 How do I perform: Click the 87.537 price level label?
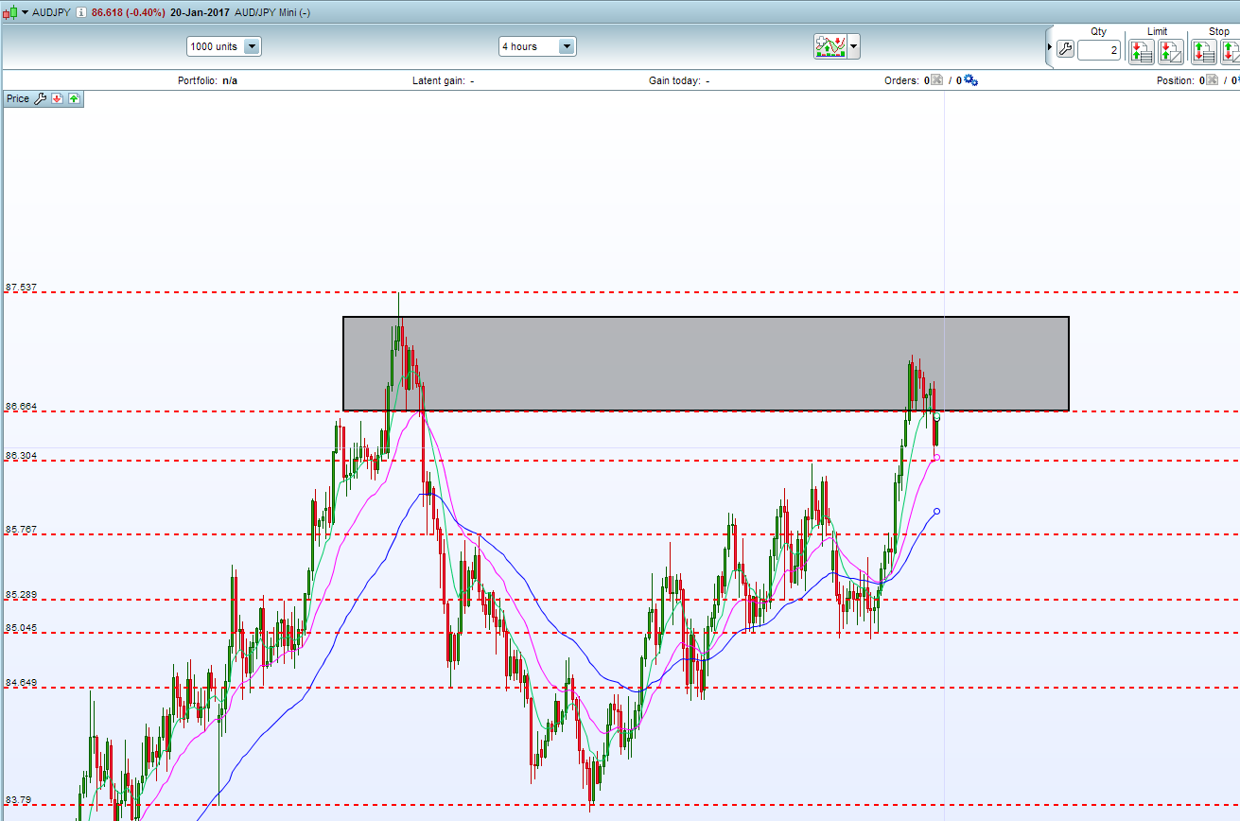[21, 287]
